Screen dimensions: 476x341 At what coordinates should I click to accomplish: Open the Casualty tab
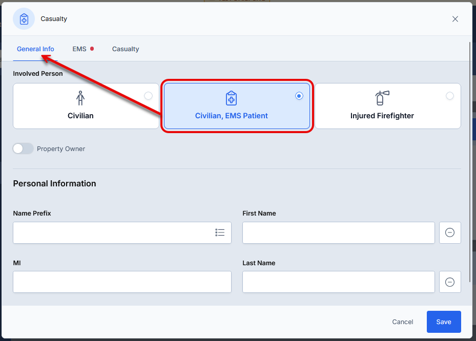point(126,49)
